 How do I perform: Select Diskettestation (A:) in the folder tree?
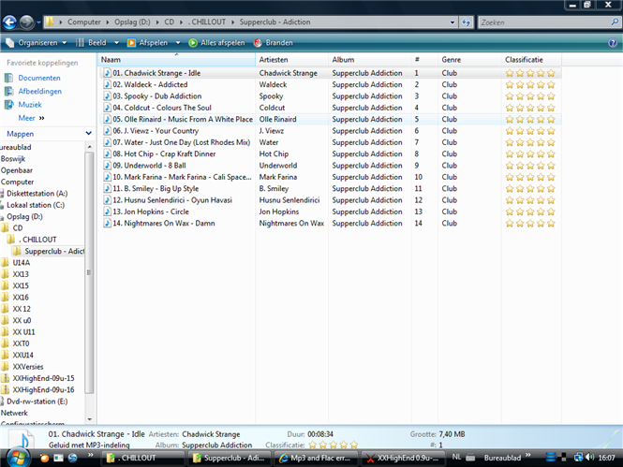pos(37,194)
